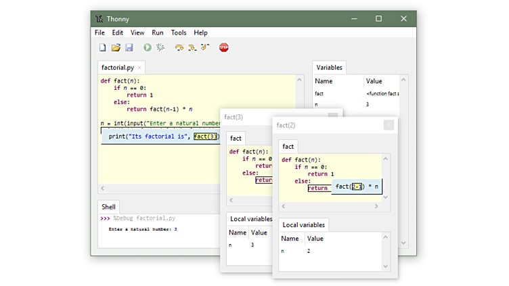Click the Step over debugger icon
The width and height of the screenshot is (509, 286).
179,48
